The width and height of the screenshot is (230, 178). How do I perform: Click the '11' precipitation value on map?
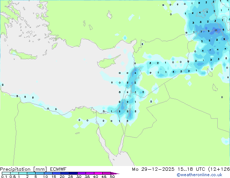(x=216, y=31)
